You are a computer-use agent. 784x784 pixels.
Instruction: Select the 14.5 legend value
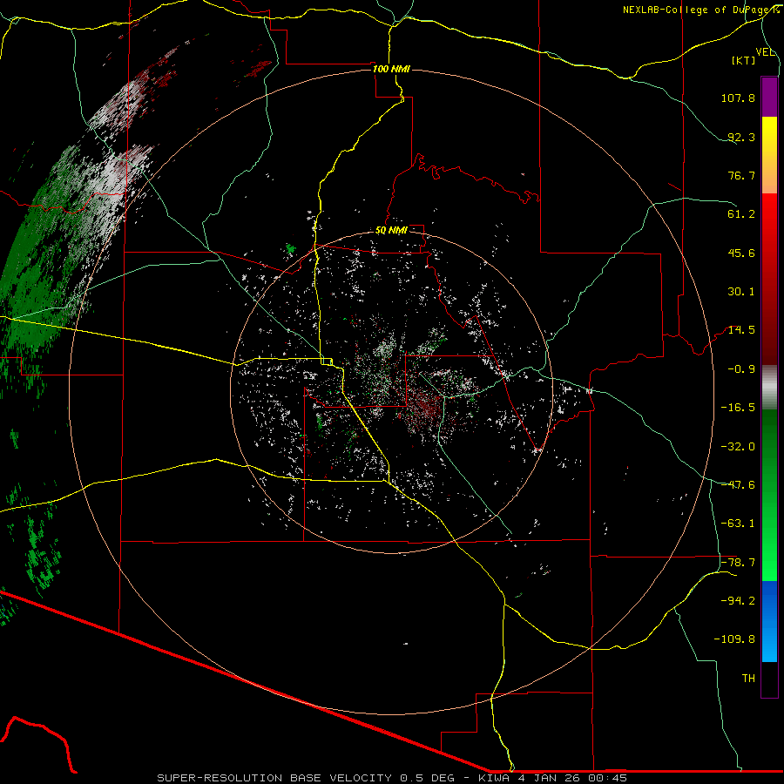tap(741, 330)
